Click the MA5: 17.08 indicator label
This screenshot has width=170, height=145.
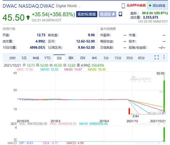coord(25,69)
